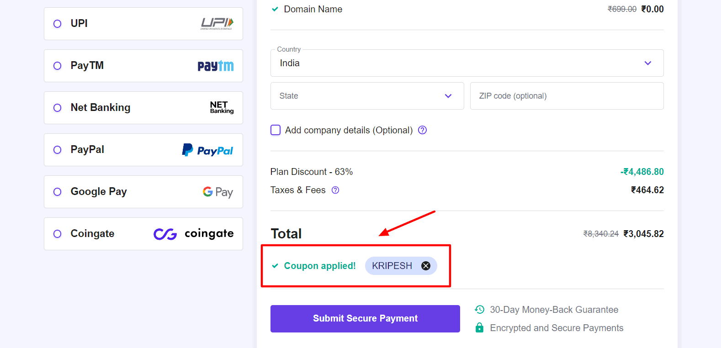Click the Coingate logo
The image size is (721, 348).
(194, 234)
